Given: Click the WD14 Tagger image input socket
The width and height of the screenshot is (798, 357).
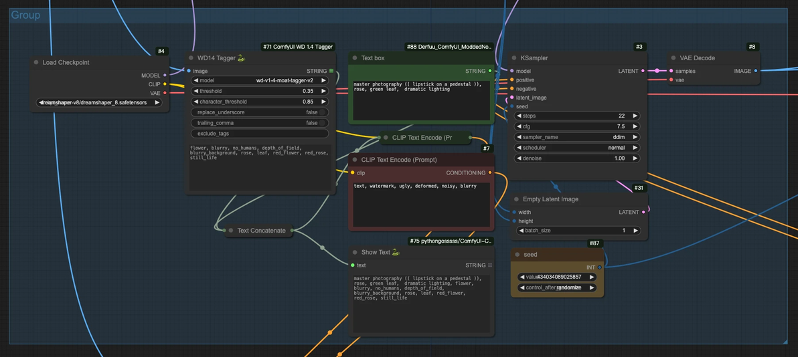Looking at the screenshot, I should tap(189, 71).
